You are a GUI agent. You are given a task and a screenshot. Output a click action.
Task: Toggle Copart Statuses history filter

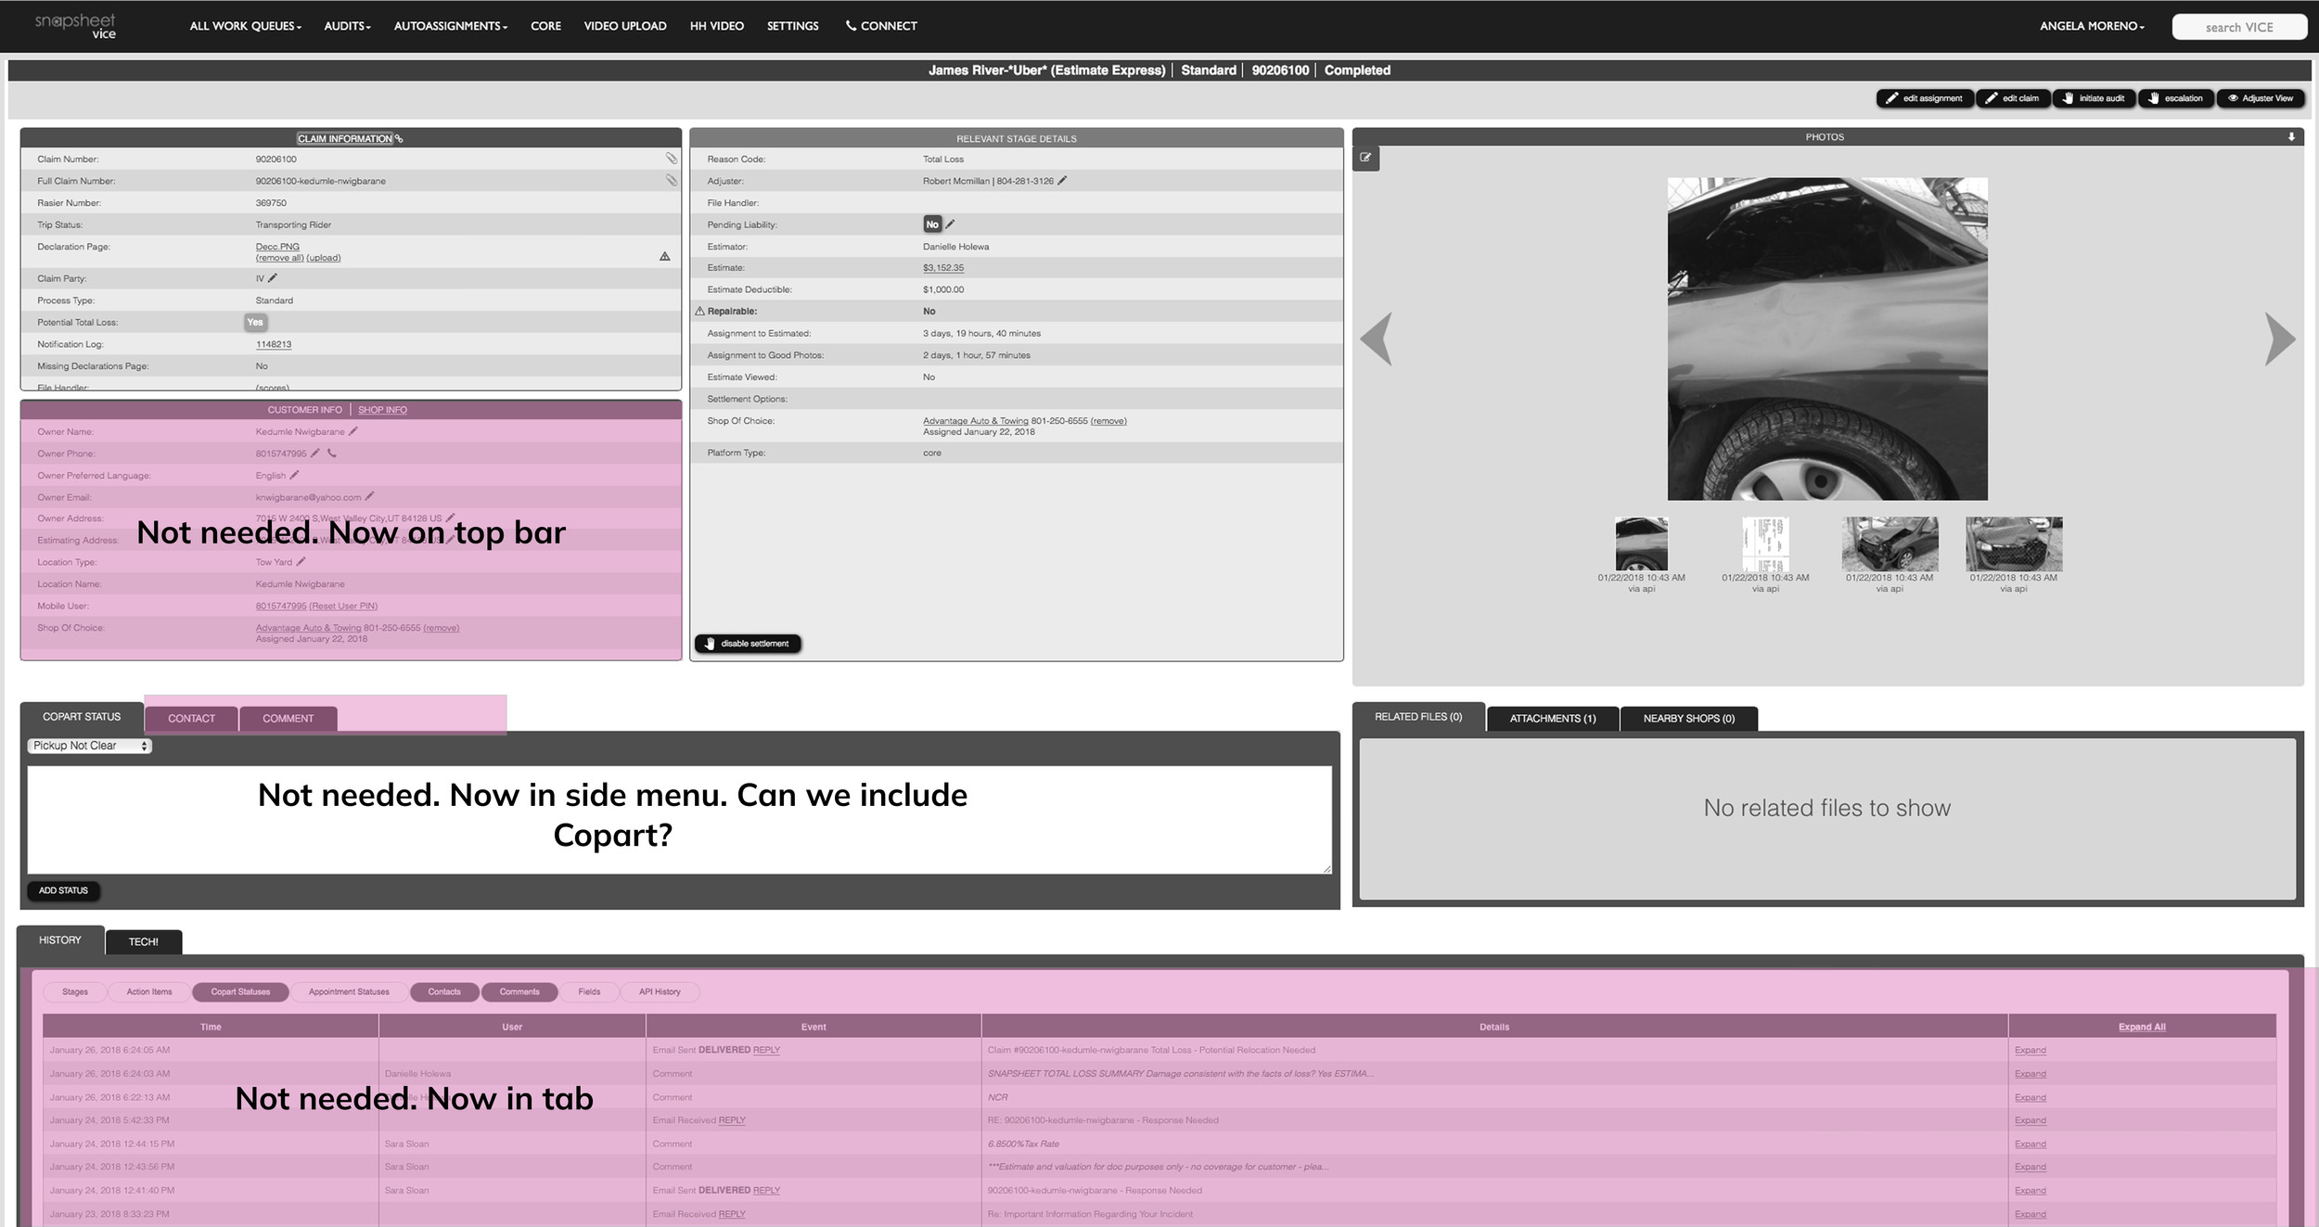(x=240, y=991)
